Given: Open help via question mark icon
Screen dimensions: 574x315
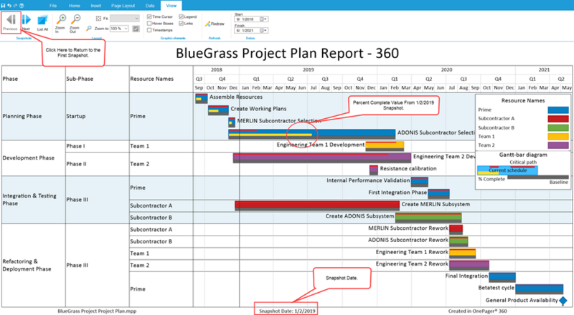Looking at the screenshot, I should click(22, 6).
